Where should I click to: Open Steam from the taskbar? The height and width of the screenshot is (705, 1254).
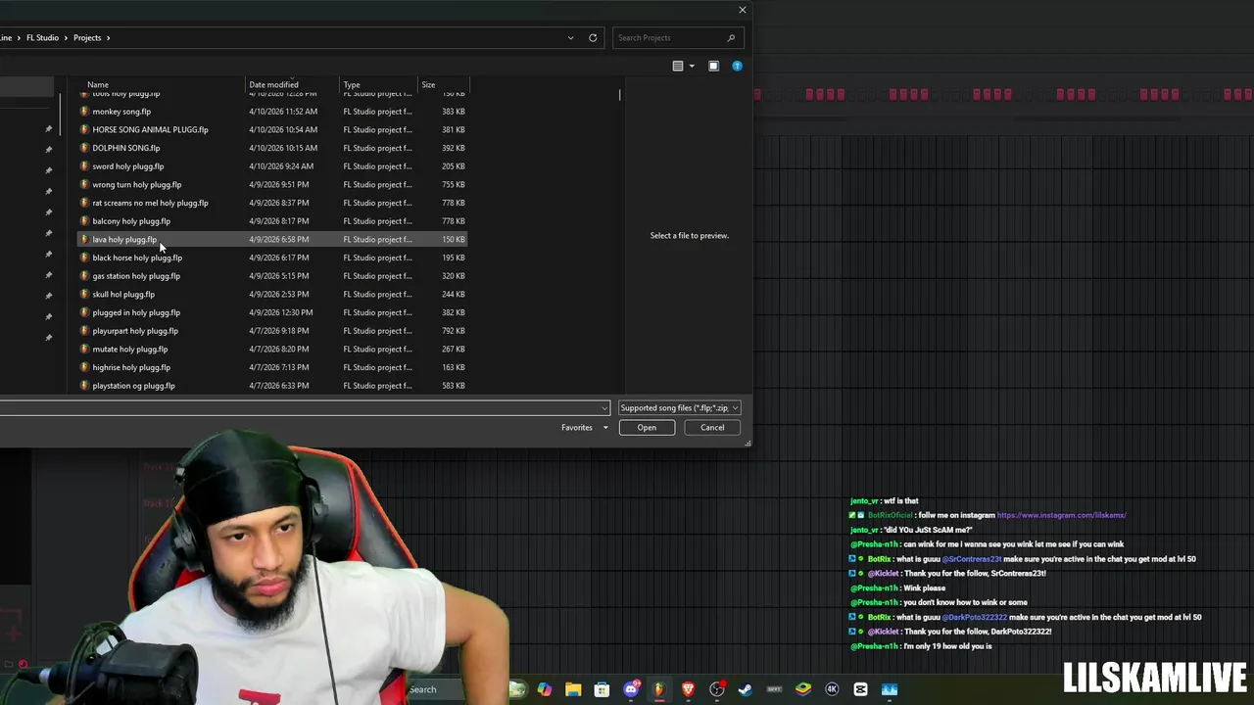click(x=746, y=689)
